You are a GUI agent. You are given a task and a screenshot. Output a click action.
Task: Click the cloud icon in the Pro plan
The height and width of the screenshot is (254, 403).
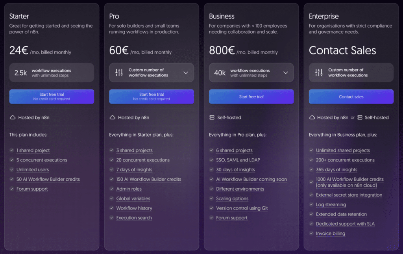coord(112,117)
